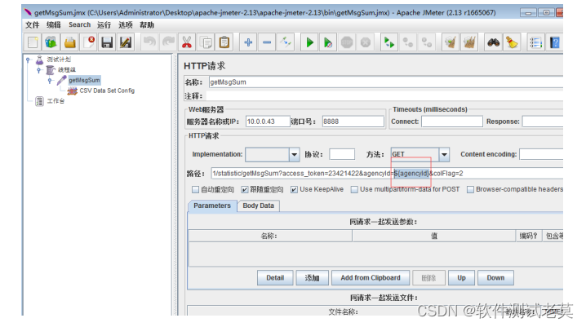The height and width of the screenshot is (327, 586).
Task: Save the test plan with floppy icon
Action: coord(107,42)
